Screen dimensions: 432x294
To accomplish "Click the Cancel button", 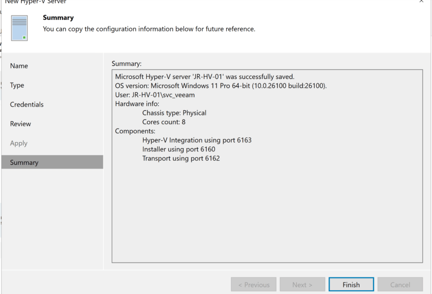I will click(400, 285).
